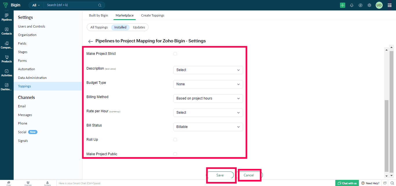Screen dimensions: 396x186
Task: Open Channels in the bottom bar
Action: [x=28, y=183]
